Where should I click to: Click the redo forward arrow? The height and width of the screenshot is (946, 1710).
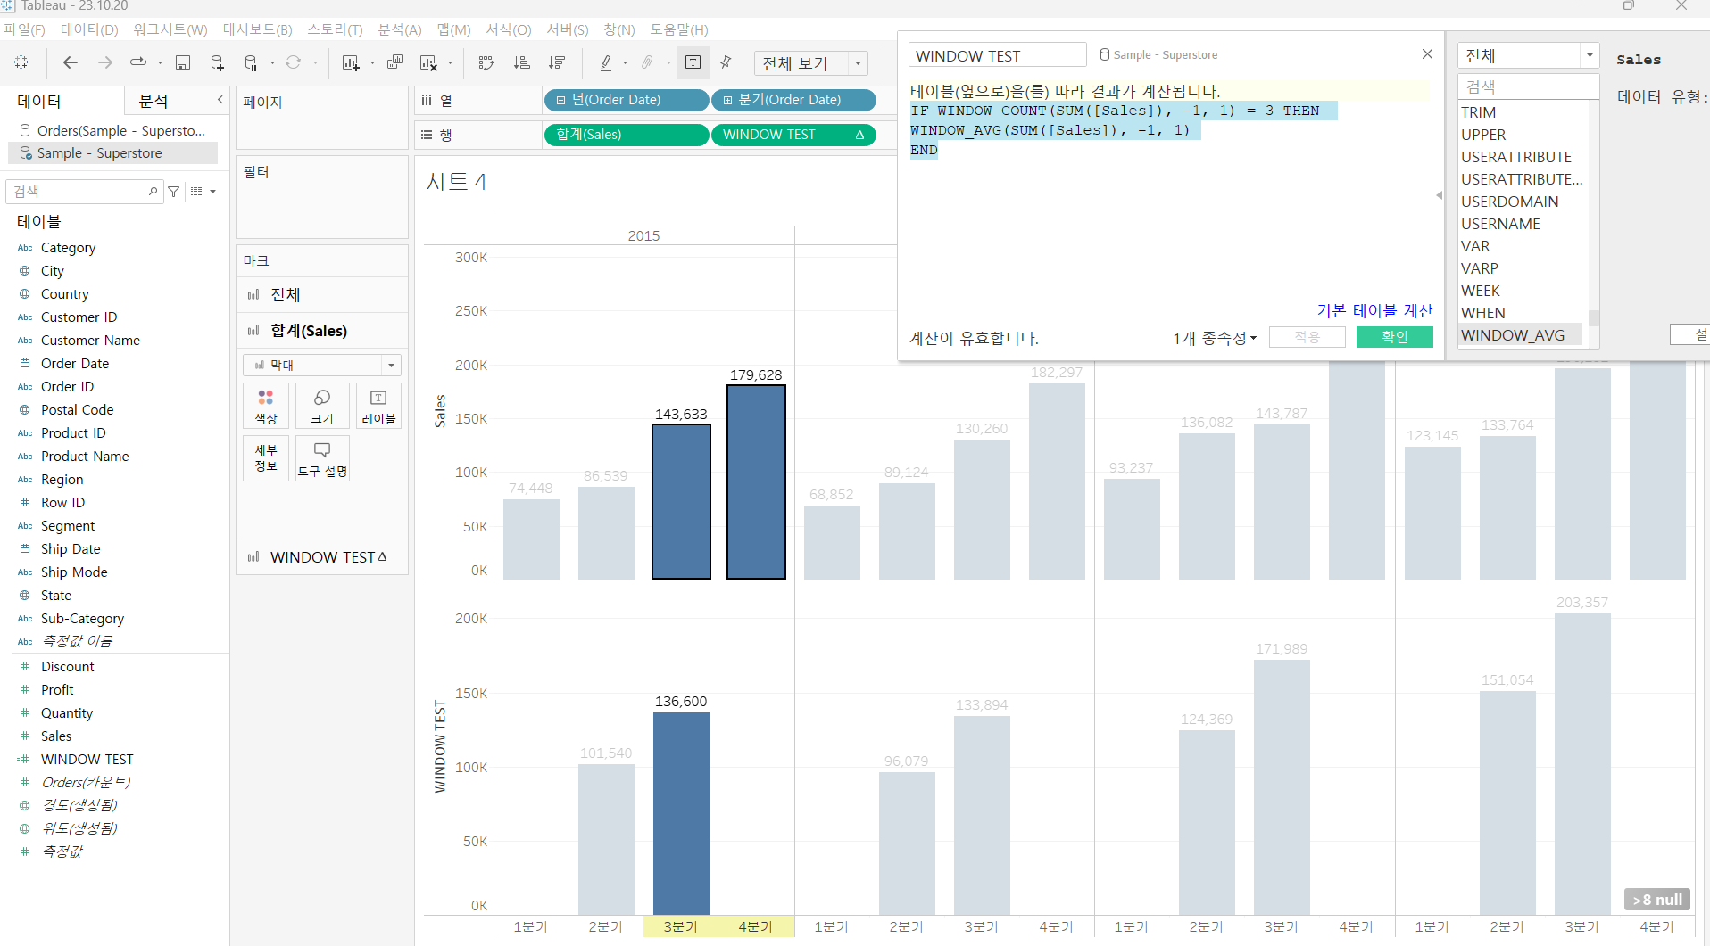(x=105, y=62)
